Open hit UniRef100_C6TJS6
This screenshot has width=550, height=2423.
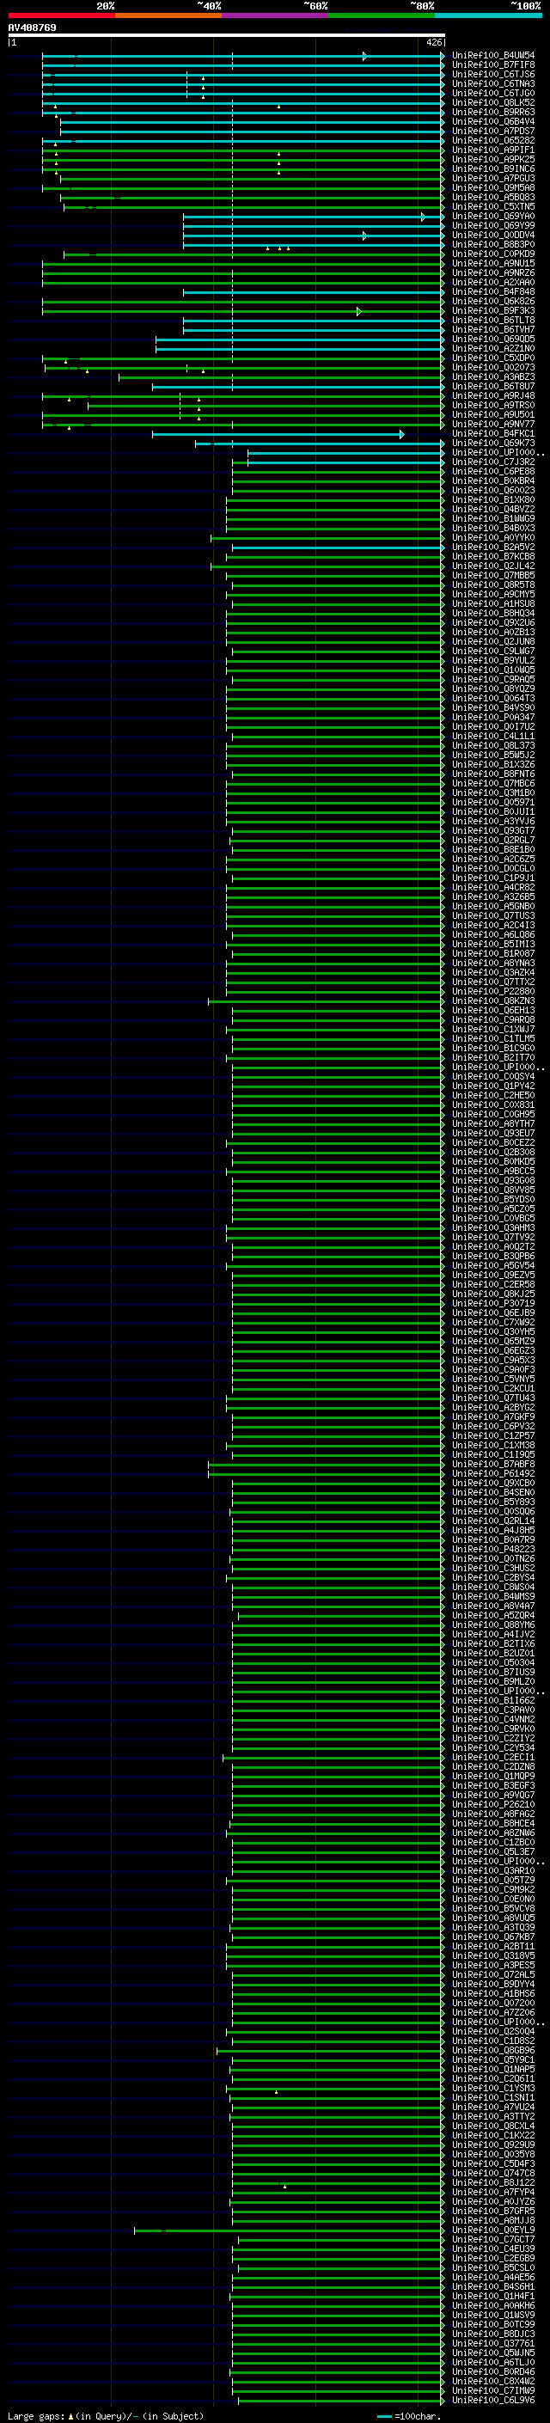[x=492, y=74]
